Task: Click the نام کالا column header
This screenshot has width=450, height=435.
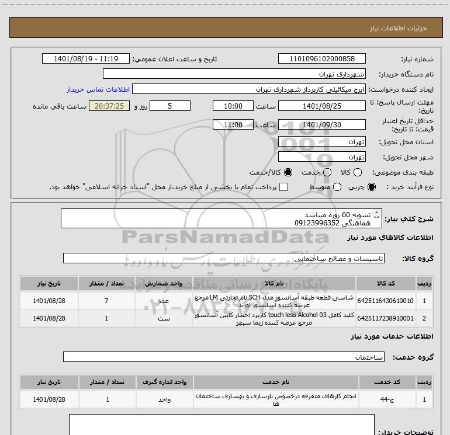Action: tap(274, 283)
